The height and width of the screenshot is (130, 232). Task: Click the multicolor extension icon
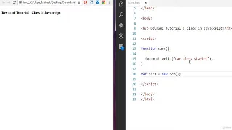104,3
